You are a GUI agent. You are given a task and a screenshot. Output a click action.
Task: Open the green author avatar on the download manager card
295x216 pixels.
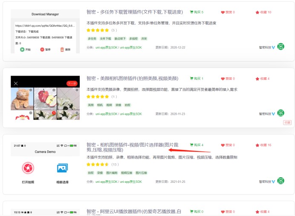(281, 46)
